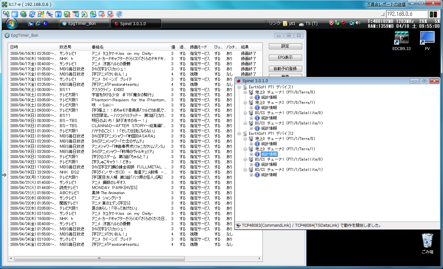The width and height of the screenshot is (443, 269).
Task: Click the blue refresh arrows toolbar icon
Action: click(x=32, y=14)
